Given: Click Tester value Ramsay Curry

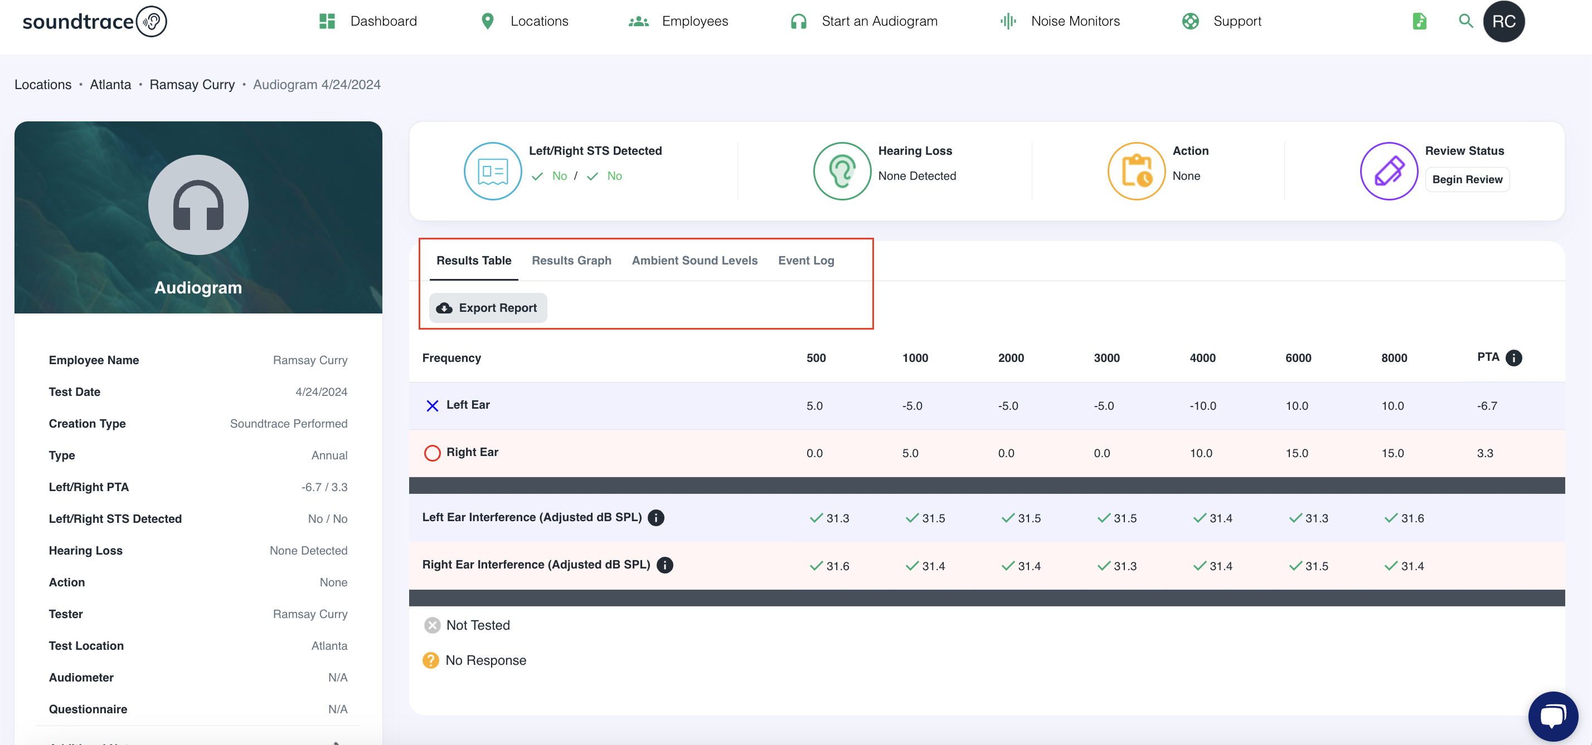Looking at the screenshot, I should pyautogui.click(x=310, y=614).
